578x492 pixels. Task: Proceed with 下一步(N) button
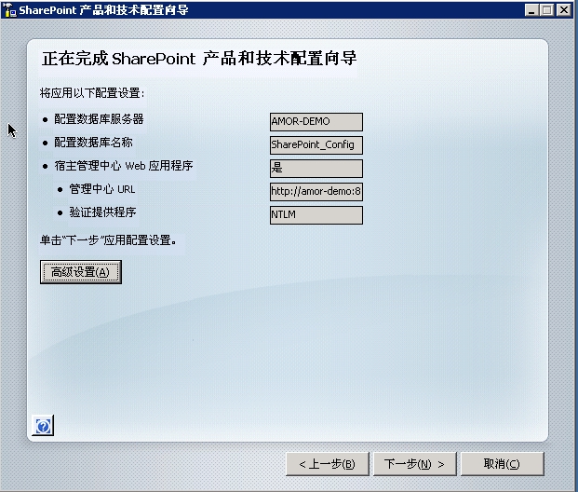click(415, 464)
